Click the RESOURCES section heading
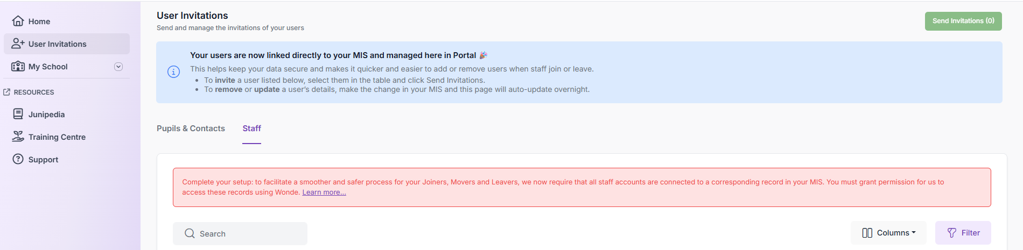Screen dimensions: 1023x250 click(34, 92)
